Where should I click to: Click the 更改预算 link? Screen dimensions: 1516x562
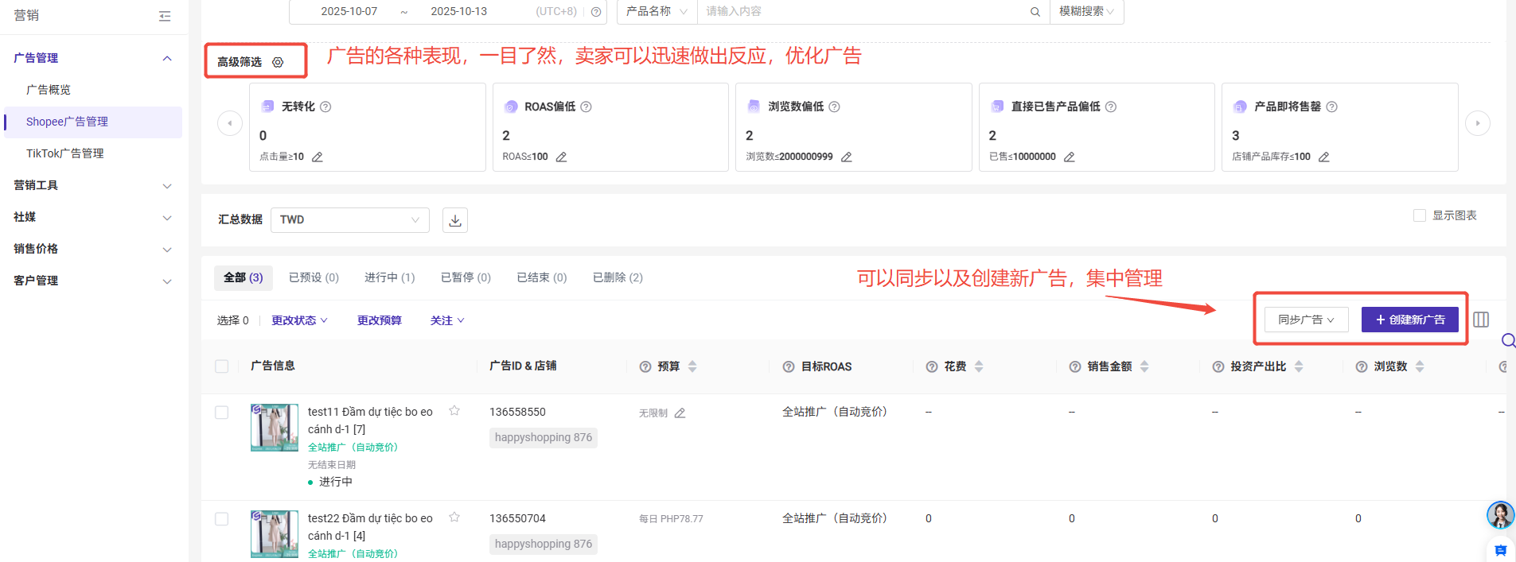tap(379, 320)
